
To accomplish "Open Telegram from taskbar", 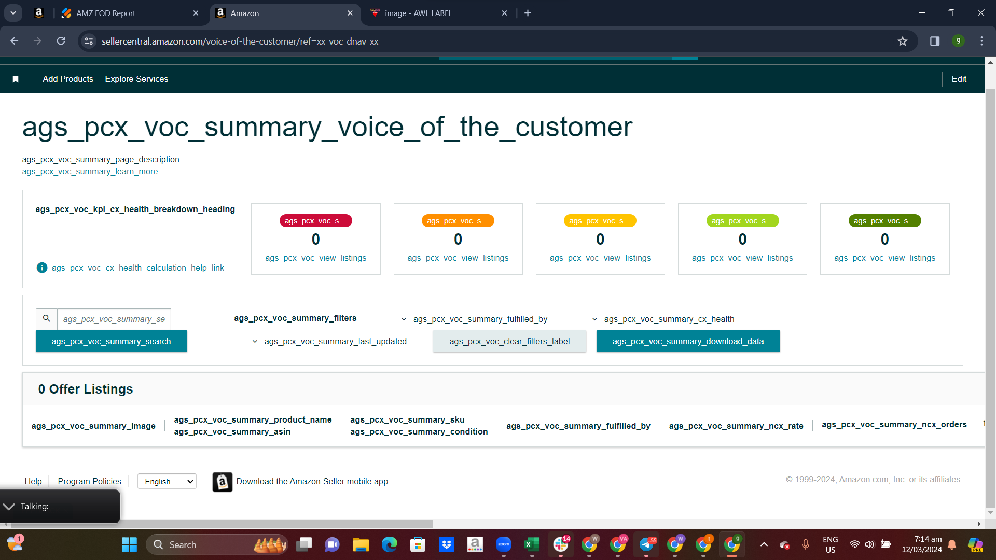I will click(646, 544).
